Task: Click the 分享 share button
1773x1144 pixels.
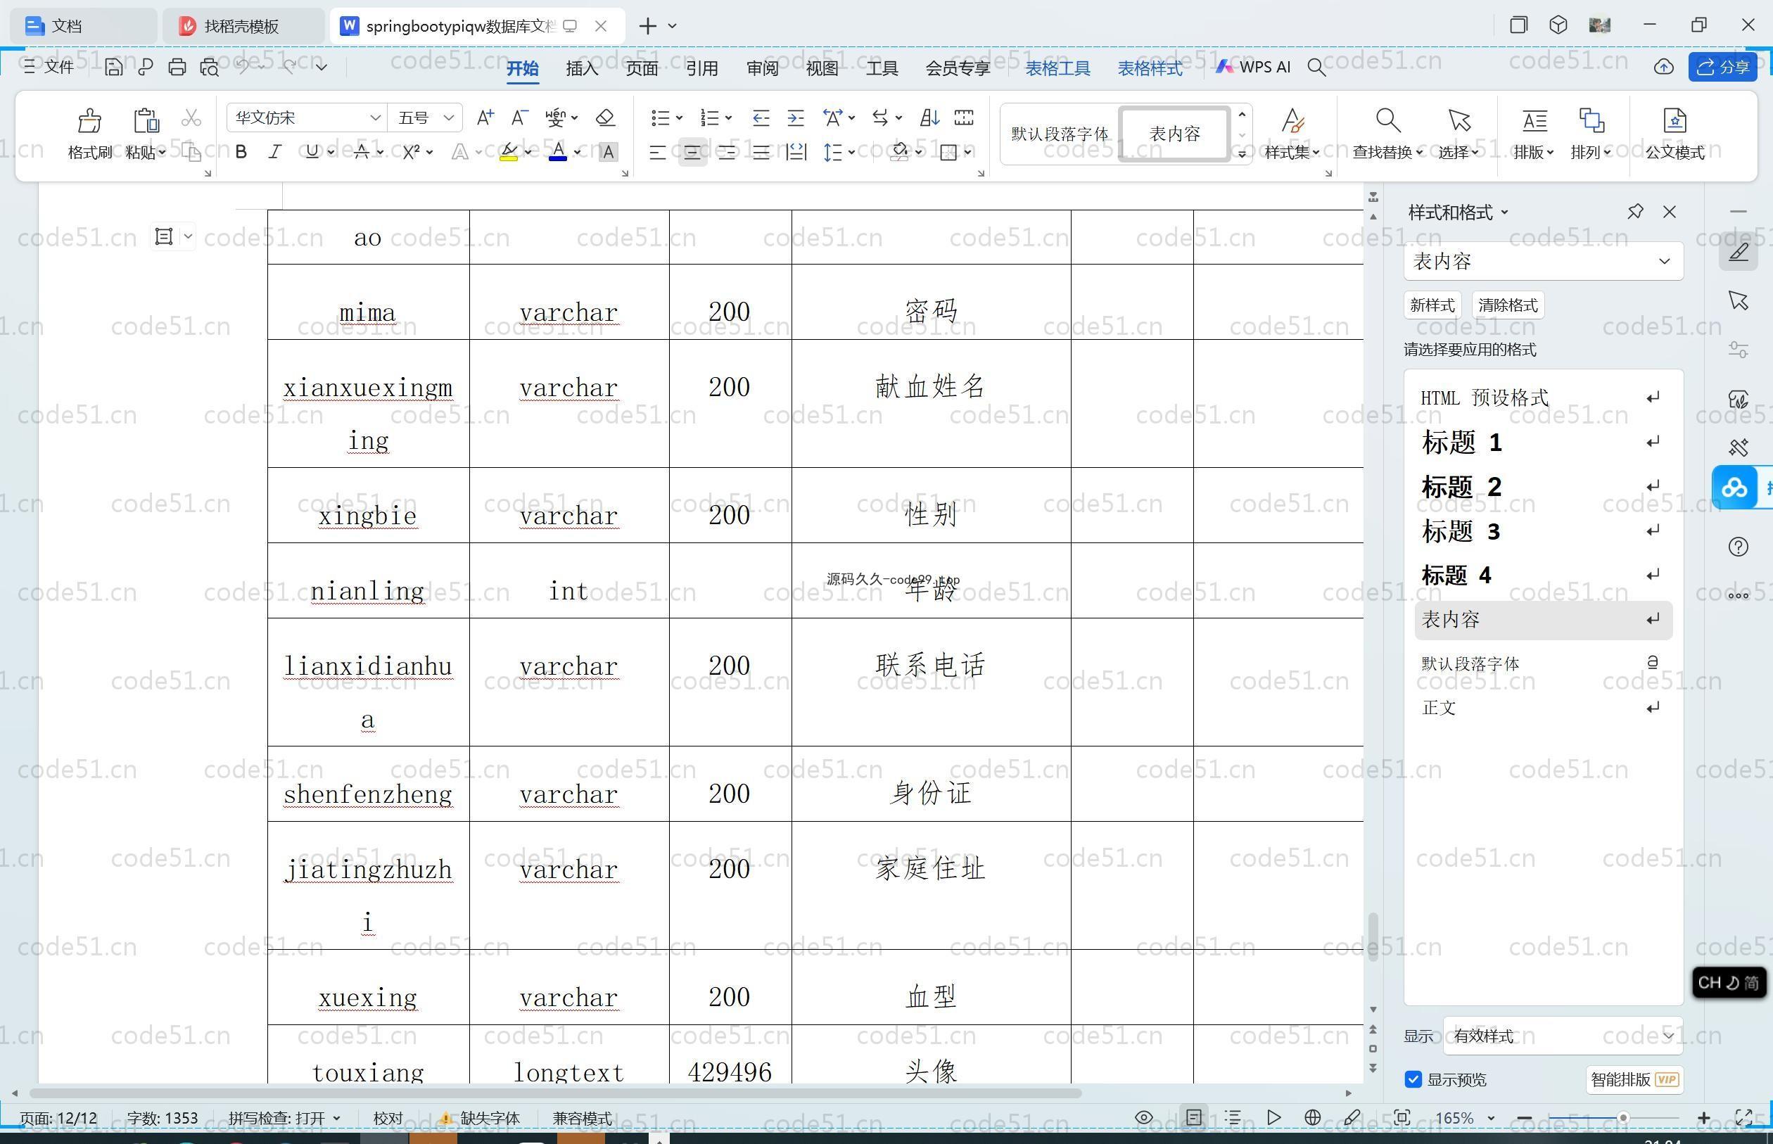Action: click(x=1722, y=67)
